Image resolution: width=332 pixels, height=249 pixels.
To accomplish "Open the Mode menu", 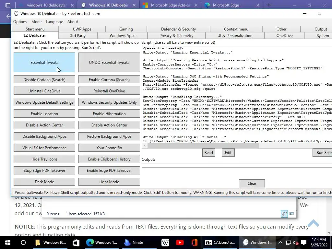I will [x=36, y=22].
